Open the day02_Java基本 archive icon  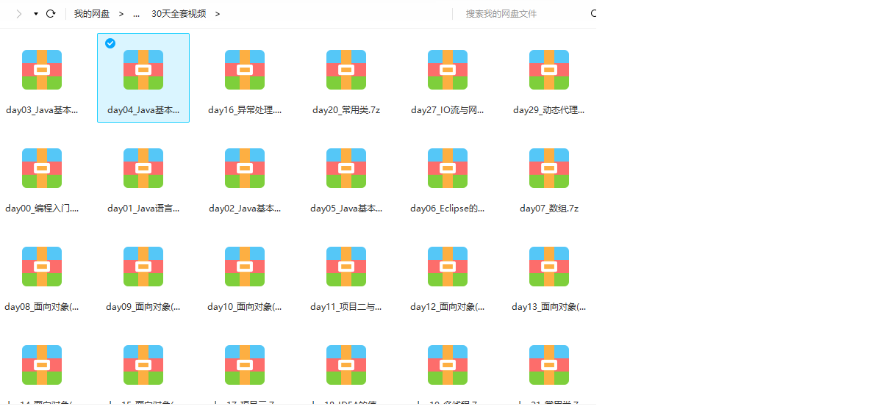245,168
